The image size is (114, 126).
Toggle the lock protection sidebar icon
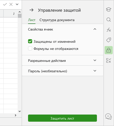point(109,50)
